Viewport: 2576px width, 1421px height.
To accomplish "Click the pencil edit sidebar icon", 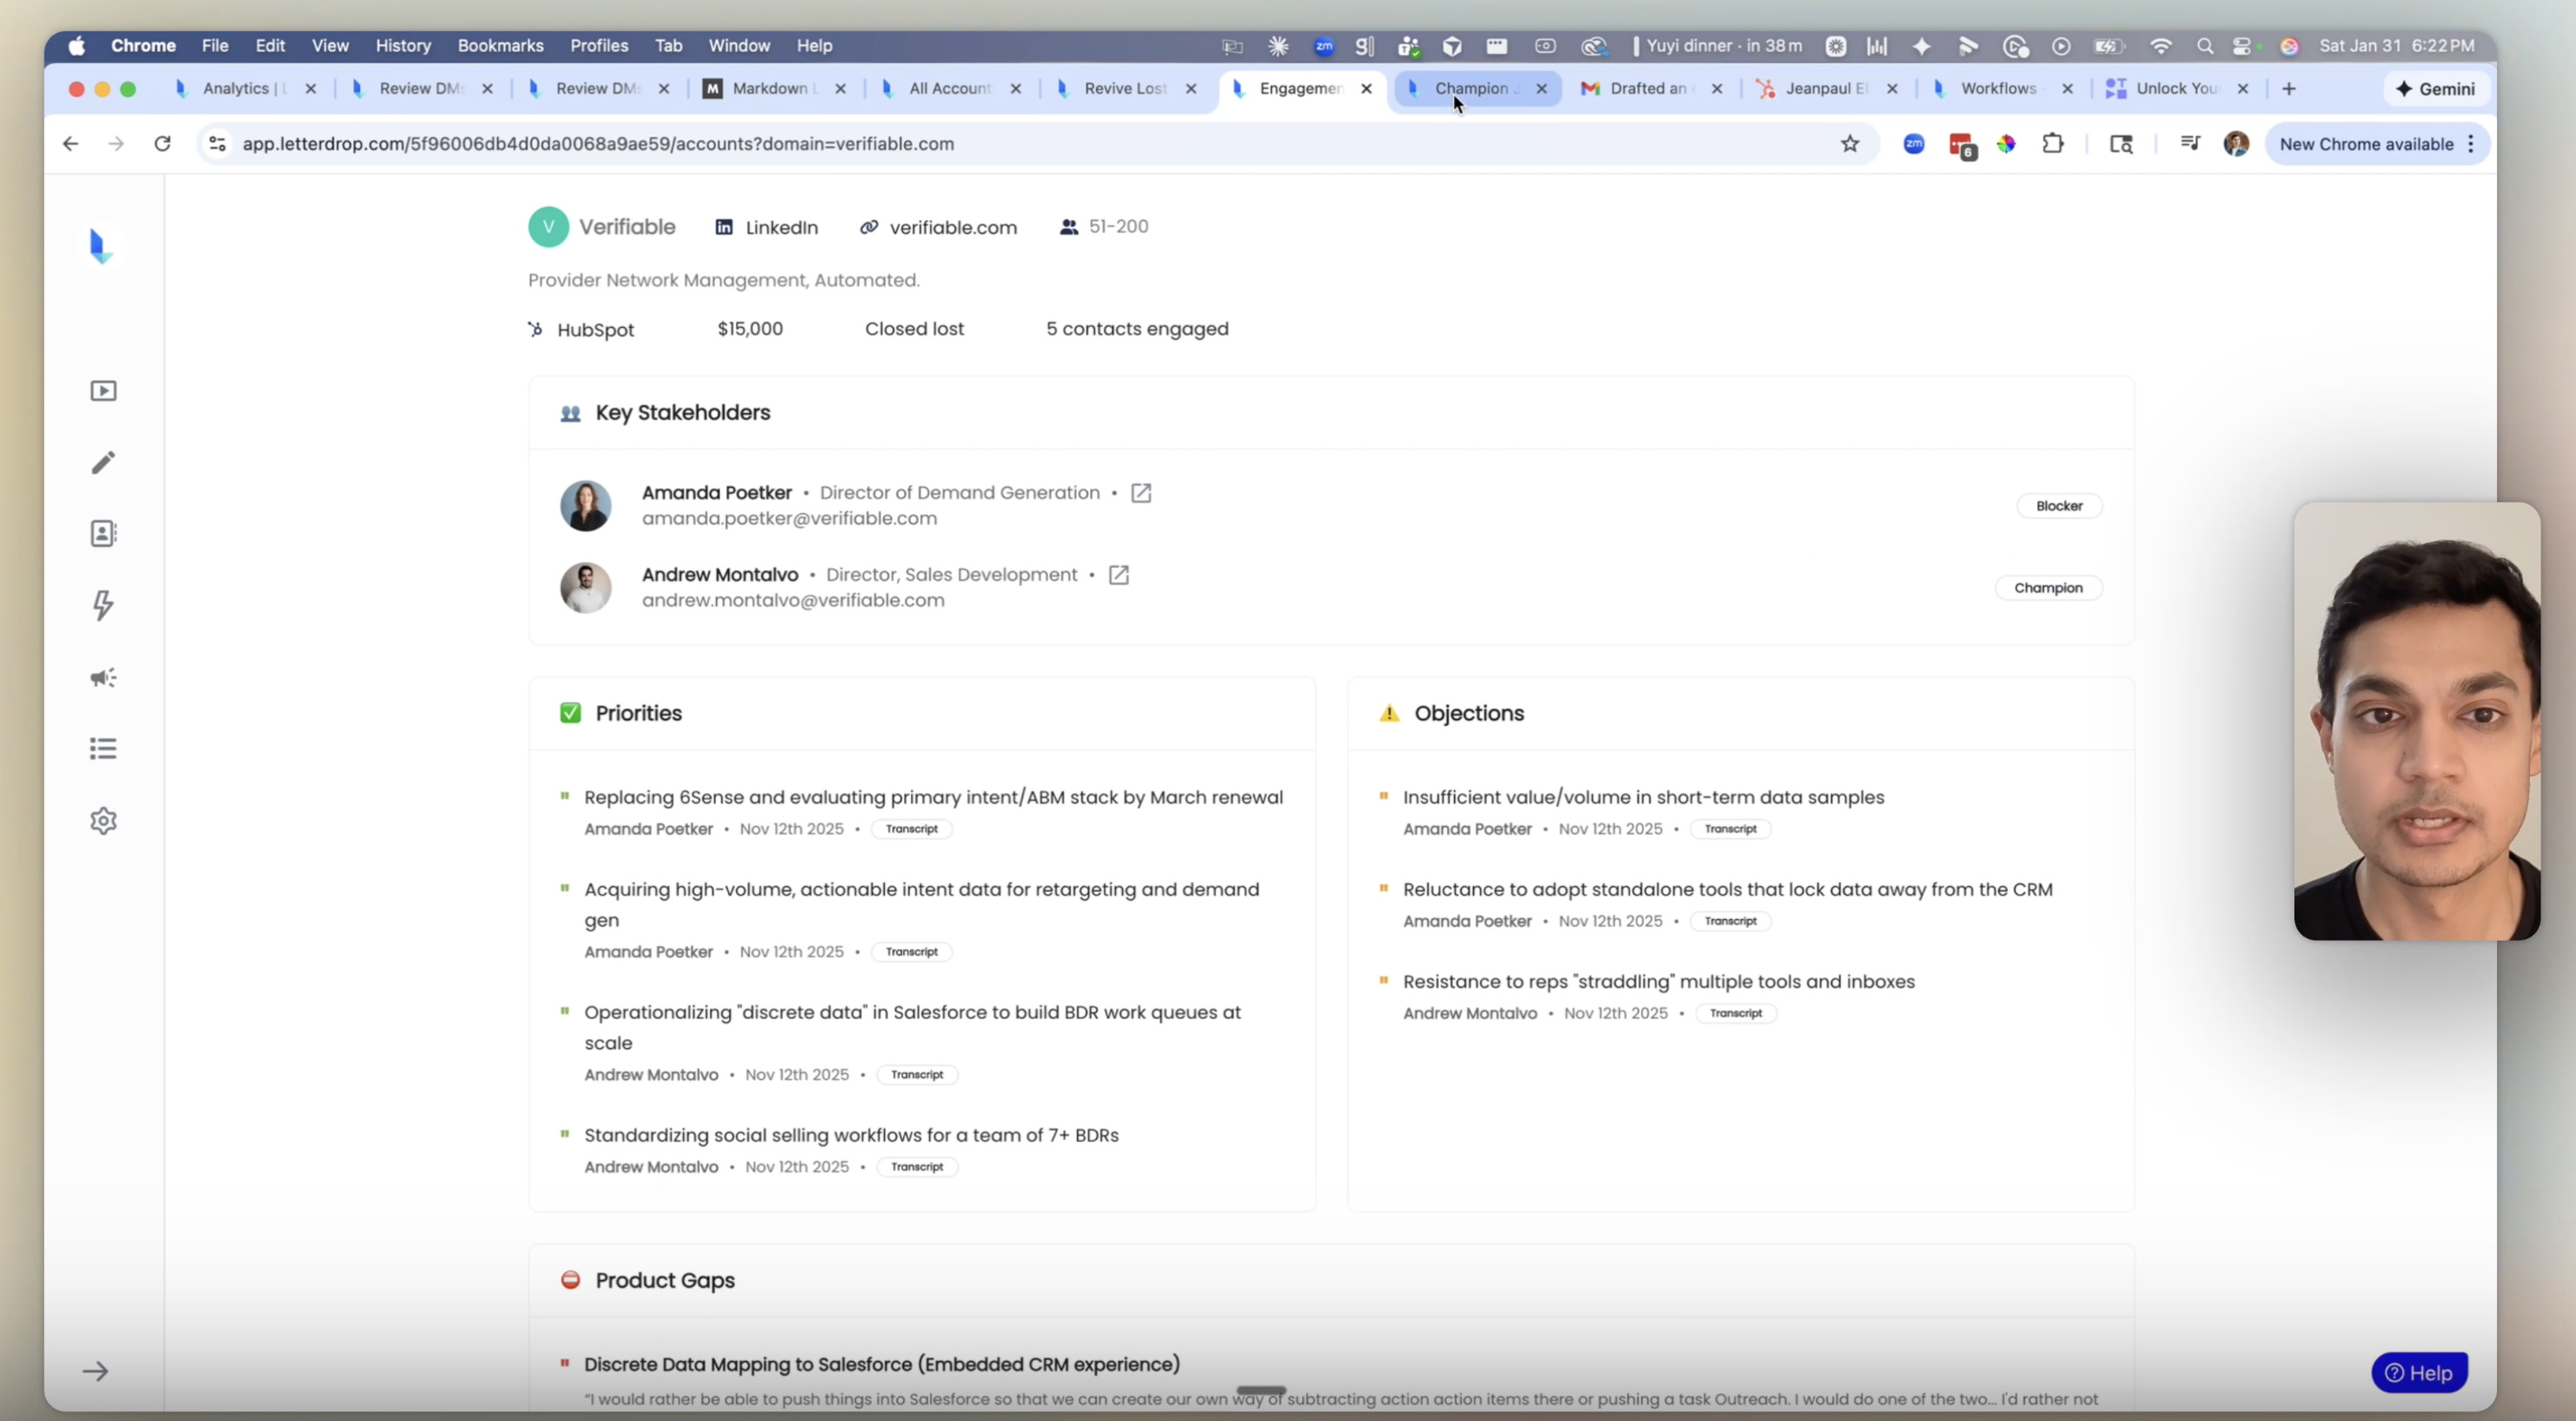I will click(x=103, y=463).
